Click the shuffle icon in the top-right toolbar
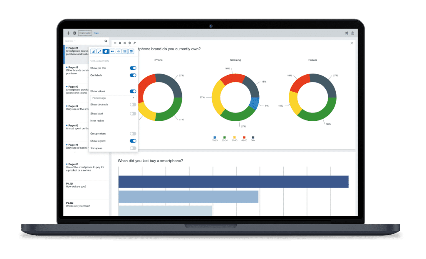The width and height of the screenshot is (426, 259). click(x=347, y=33)
